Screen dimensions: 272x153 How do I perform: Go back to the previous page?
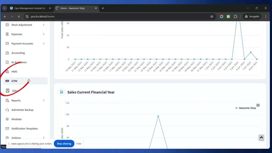(x=5, y=16)
